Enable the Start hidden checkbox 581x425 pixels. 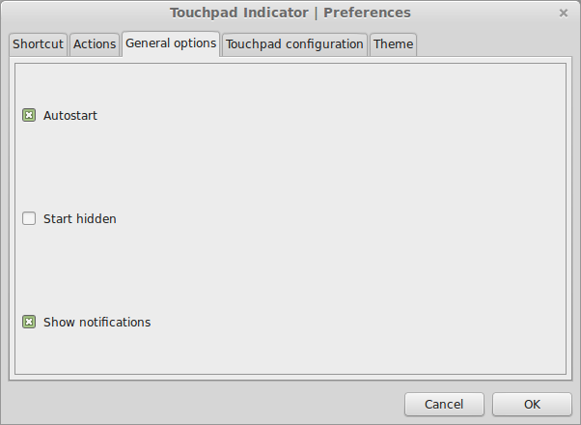tap(29, 218)
